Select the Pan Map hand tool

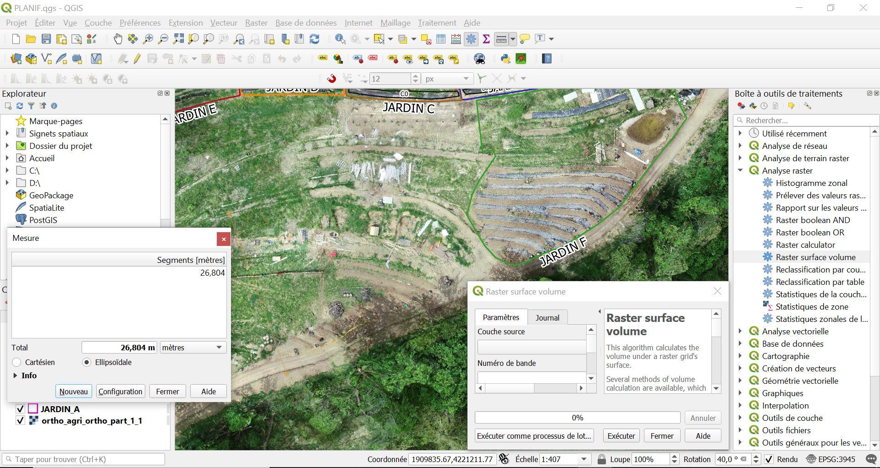tap(118, 39)
